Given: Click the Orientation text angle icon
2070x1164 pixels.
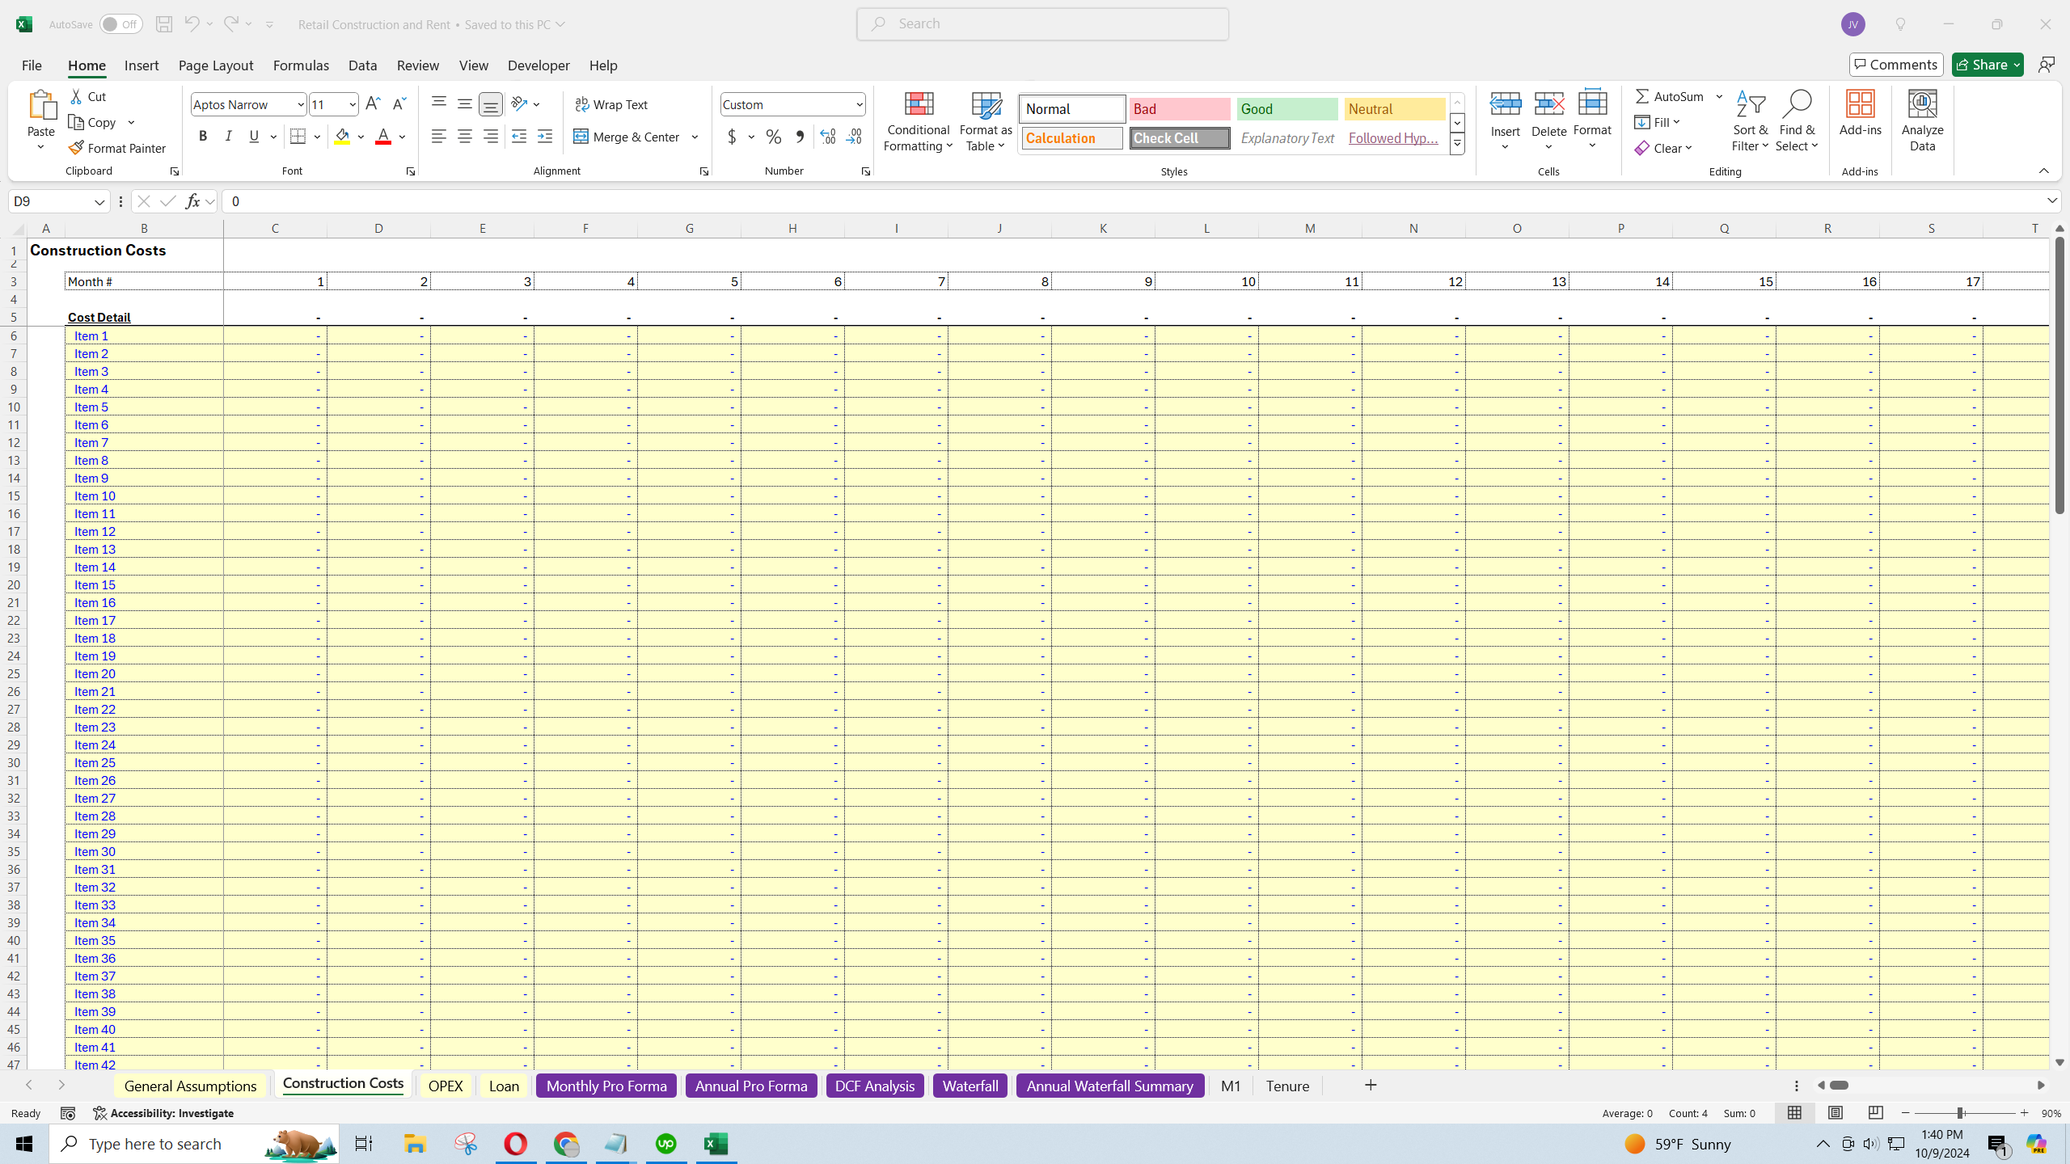Looking at the screenshot, I should [x=519, y=104].
